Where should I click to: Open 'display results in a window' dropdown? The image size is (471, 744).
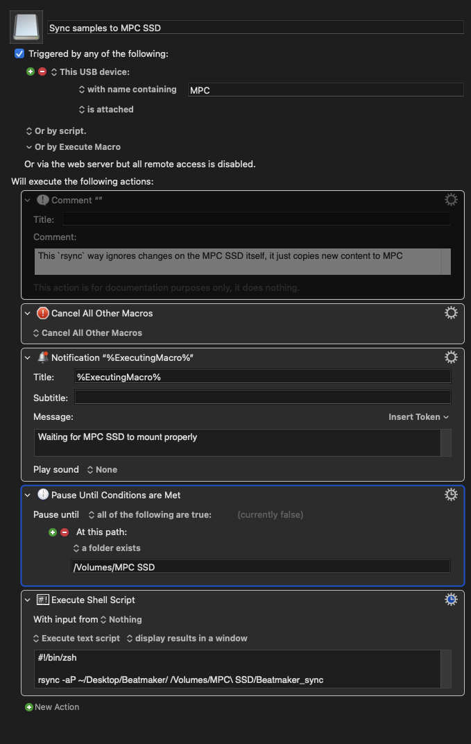pyautogui.click(x=187, y=639)
